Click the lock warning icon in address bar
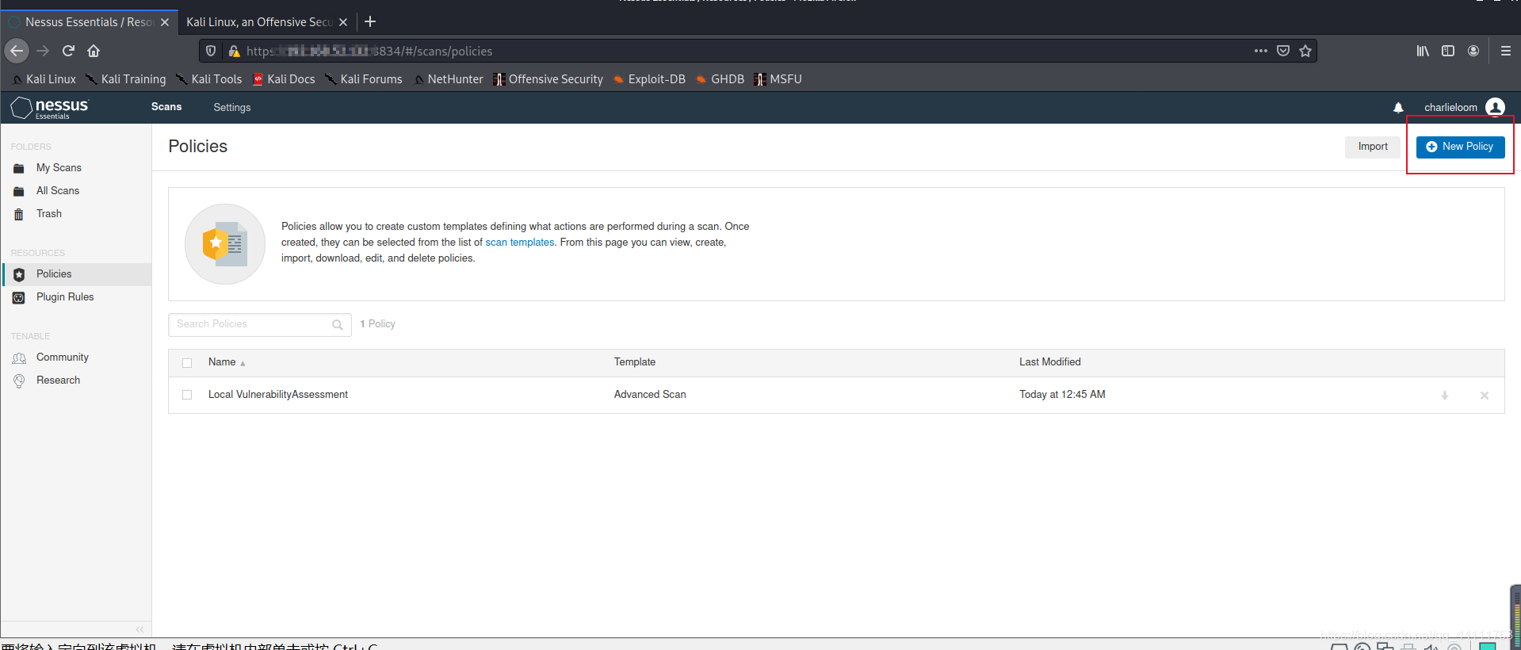The image size is (1521, 650). click(234, 51)
